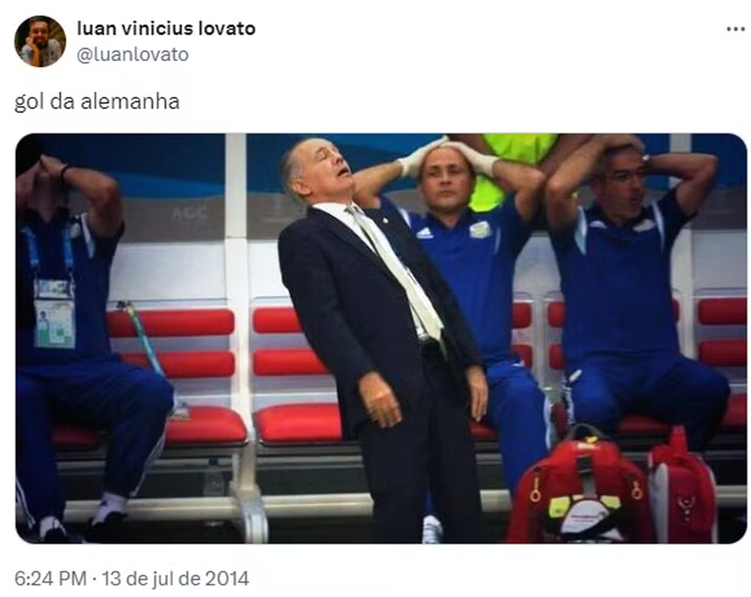
Task: Select the tweet text gol da alemanha
Action: tap(97, 101)
